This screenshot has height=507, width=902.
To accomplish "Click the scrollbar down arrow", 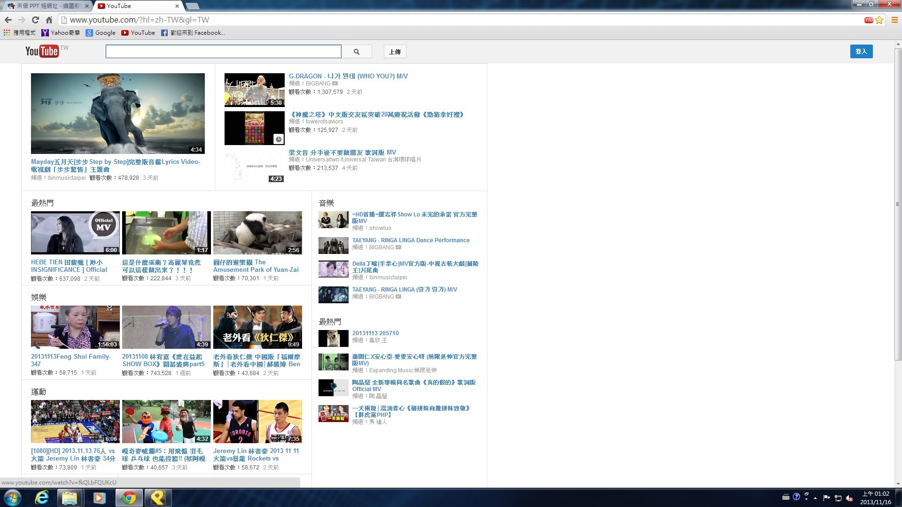I will click(x=898, y=484).
